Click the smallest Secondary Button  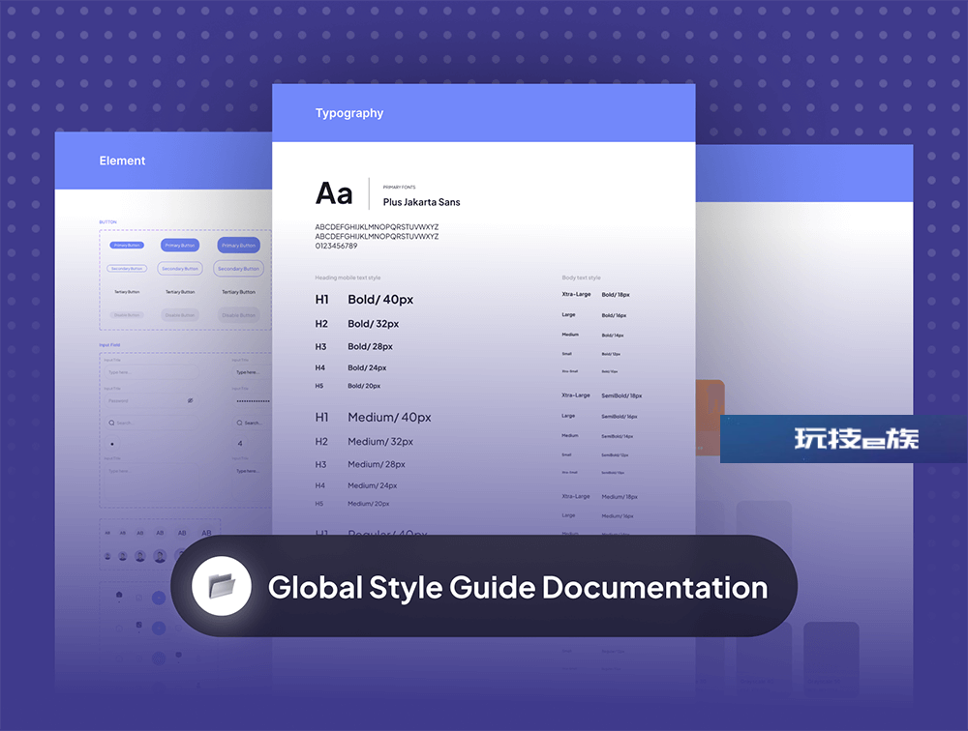tap(127, 269)
